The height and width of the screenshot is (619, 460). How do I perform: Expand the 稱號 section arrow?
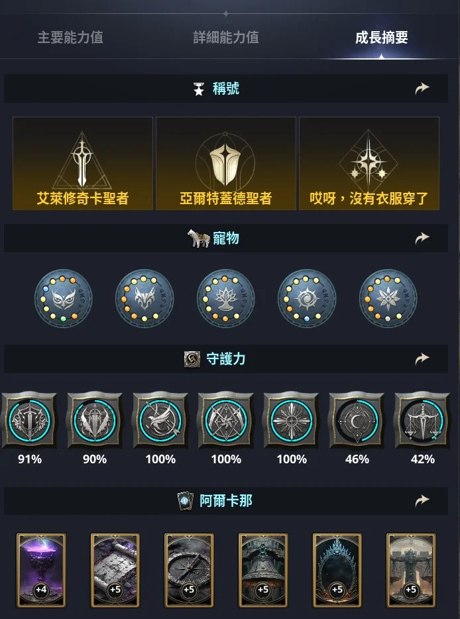[x=422, y=88]
